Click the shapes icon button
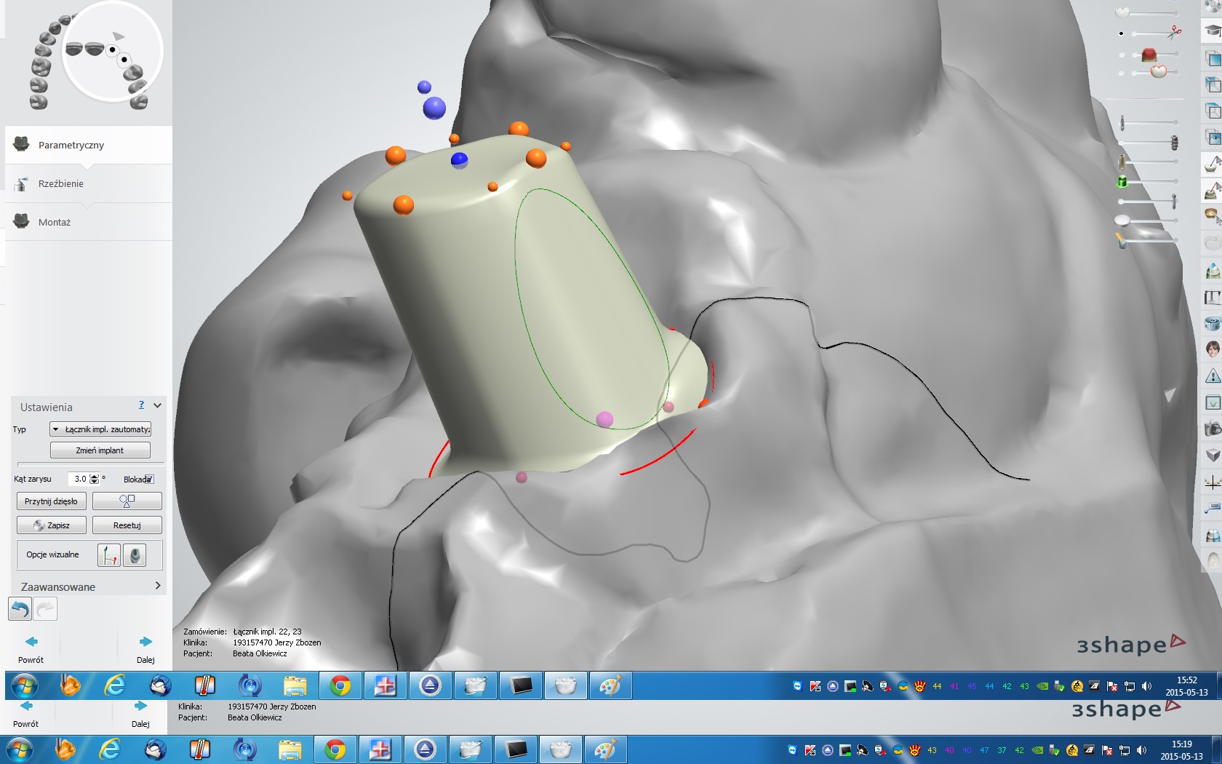Image resolution: width=1222 pixels, height=764 pixels. [127, 501]
